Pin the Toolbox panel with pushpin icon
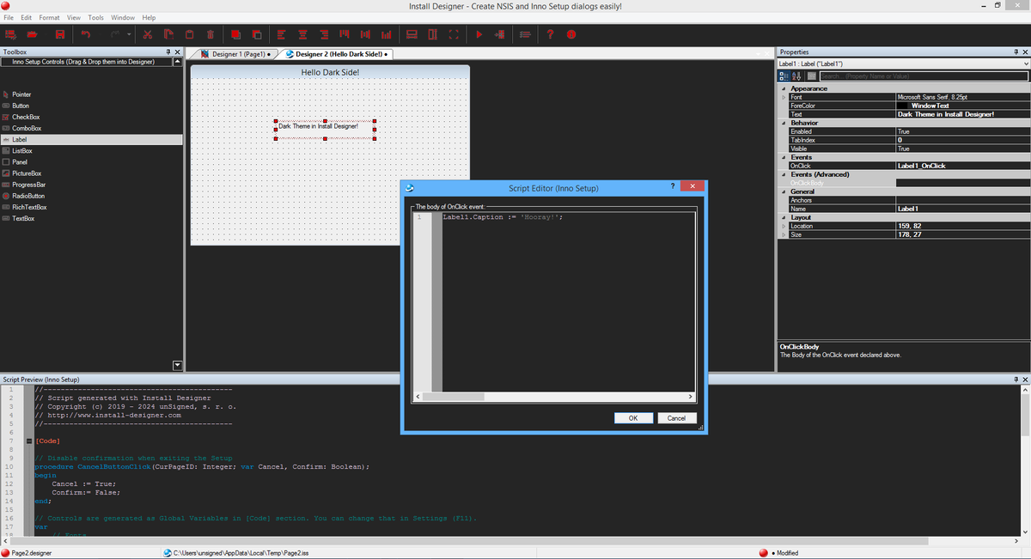 (x=168, y=52)
